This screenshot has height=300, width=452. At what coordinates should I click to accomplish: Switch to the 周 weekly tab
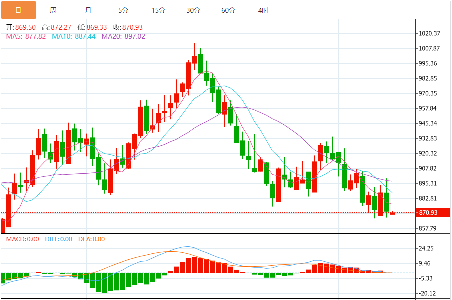coord(53,10)
